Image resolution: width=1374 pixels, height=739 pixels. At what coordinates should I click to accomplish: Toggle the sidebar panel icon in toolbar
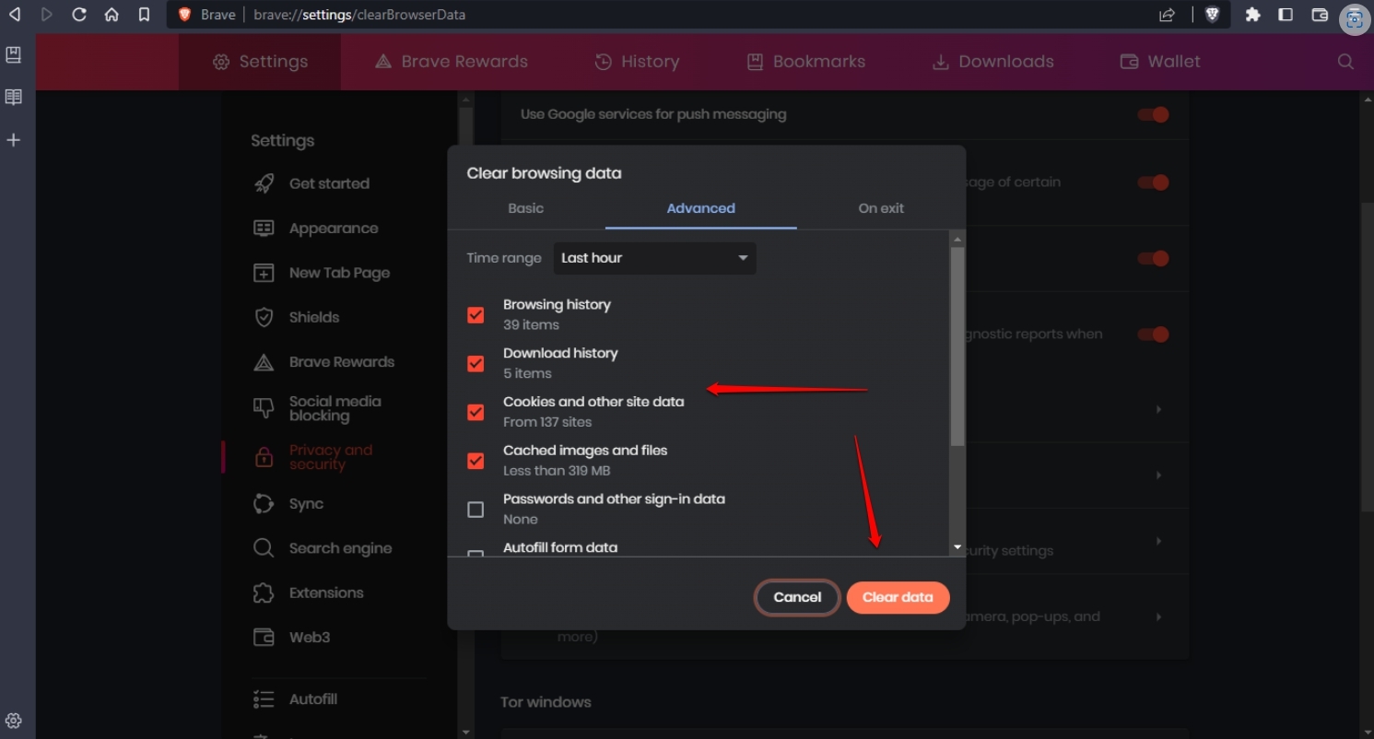[1286, 15]
